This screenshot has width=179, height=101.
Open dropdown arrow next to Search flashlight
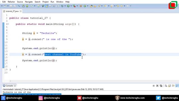[102, 6]
